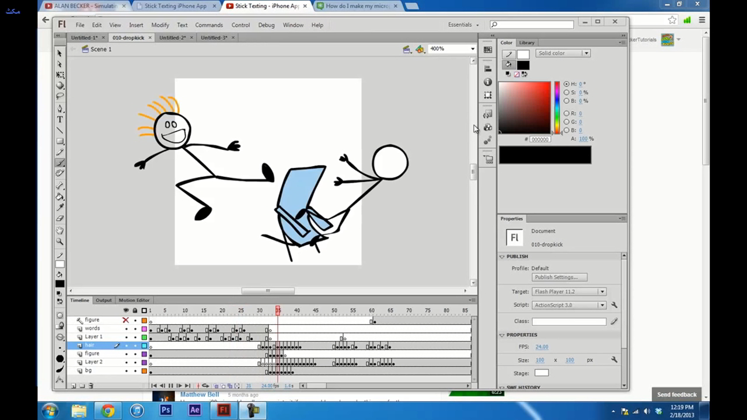Screen dimensions: 747x420
Task: Select the G green radio button
Action: click(x=566, y=122)
